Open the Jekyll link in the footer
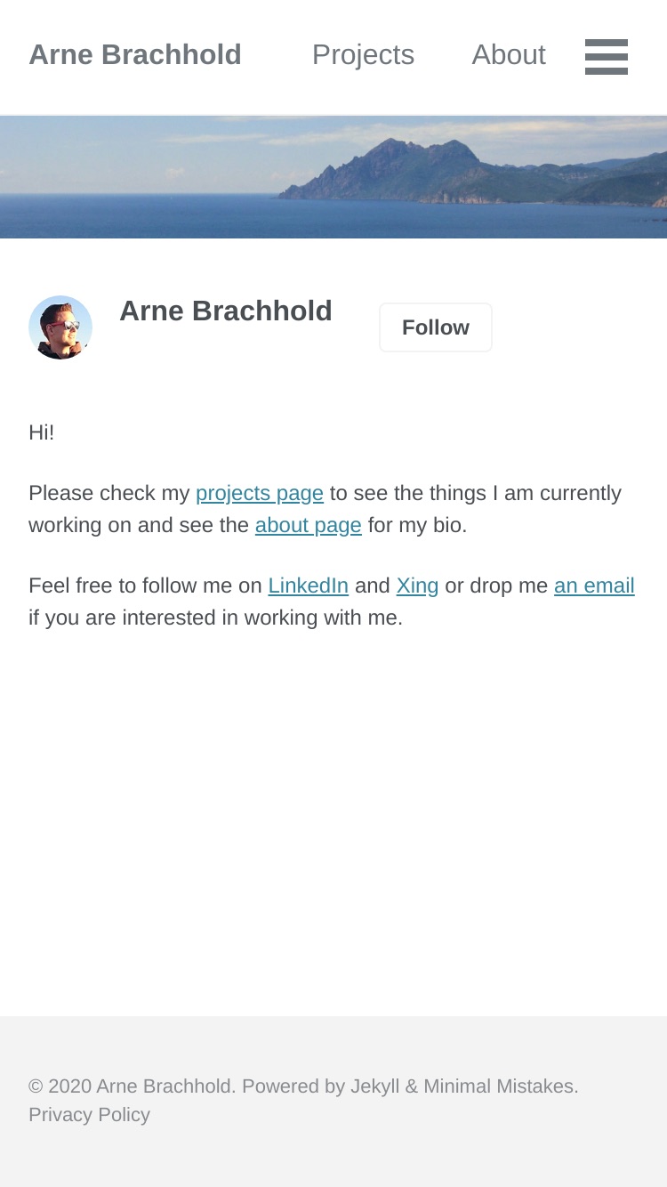The width and height of the screenshot is (667, 1187). tap(375, 1086)
